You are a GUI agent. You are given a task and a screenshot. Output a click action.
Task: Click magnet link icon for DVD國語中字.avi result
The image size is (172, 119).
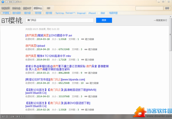(83, 39)
